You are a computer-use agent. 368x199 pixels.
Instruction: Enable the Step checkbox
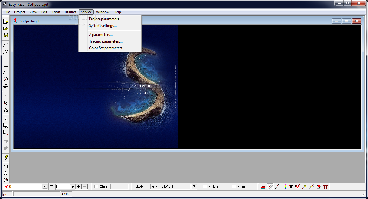coord(96,187)
